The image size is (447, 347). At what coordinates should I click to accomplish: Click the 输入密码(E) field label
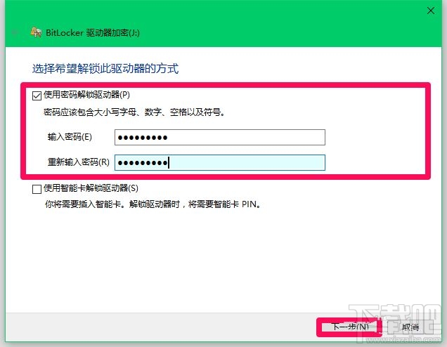tap(69, 137)
